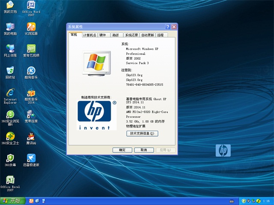The image size is (274, 205).
Task: Click 取消 button in dialog
Action: click(x=143, y=150)
